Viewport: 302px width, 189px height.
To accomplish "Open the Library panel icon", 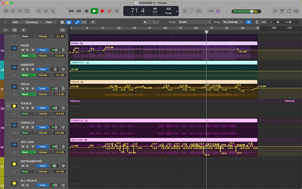I will [x=6, y=11].
